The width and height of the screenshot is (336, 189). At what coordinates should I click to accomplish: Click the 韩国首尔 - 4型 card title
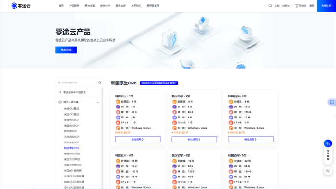point(124,155)
